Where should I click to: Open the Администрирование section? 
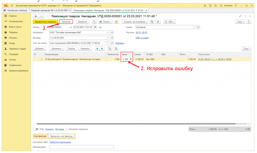point(18,71)
